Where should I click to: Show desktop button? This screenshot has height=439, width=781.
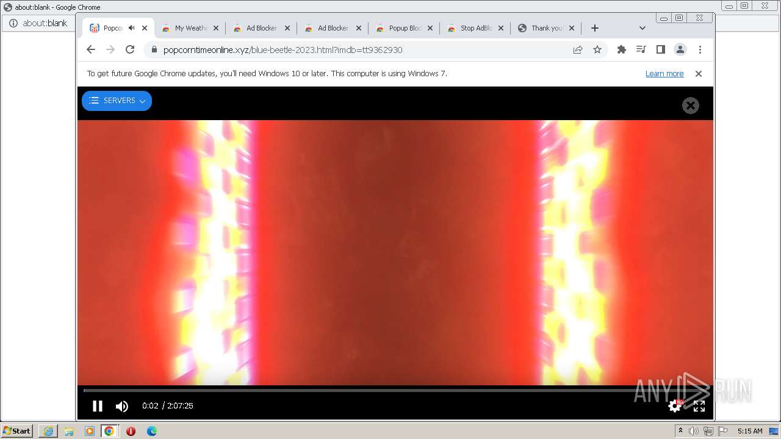coord(774,431)
